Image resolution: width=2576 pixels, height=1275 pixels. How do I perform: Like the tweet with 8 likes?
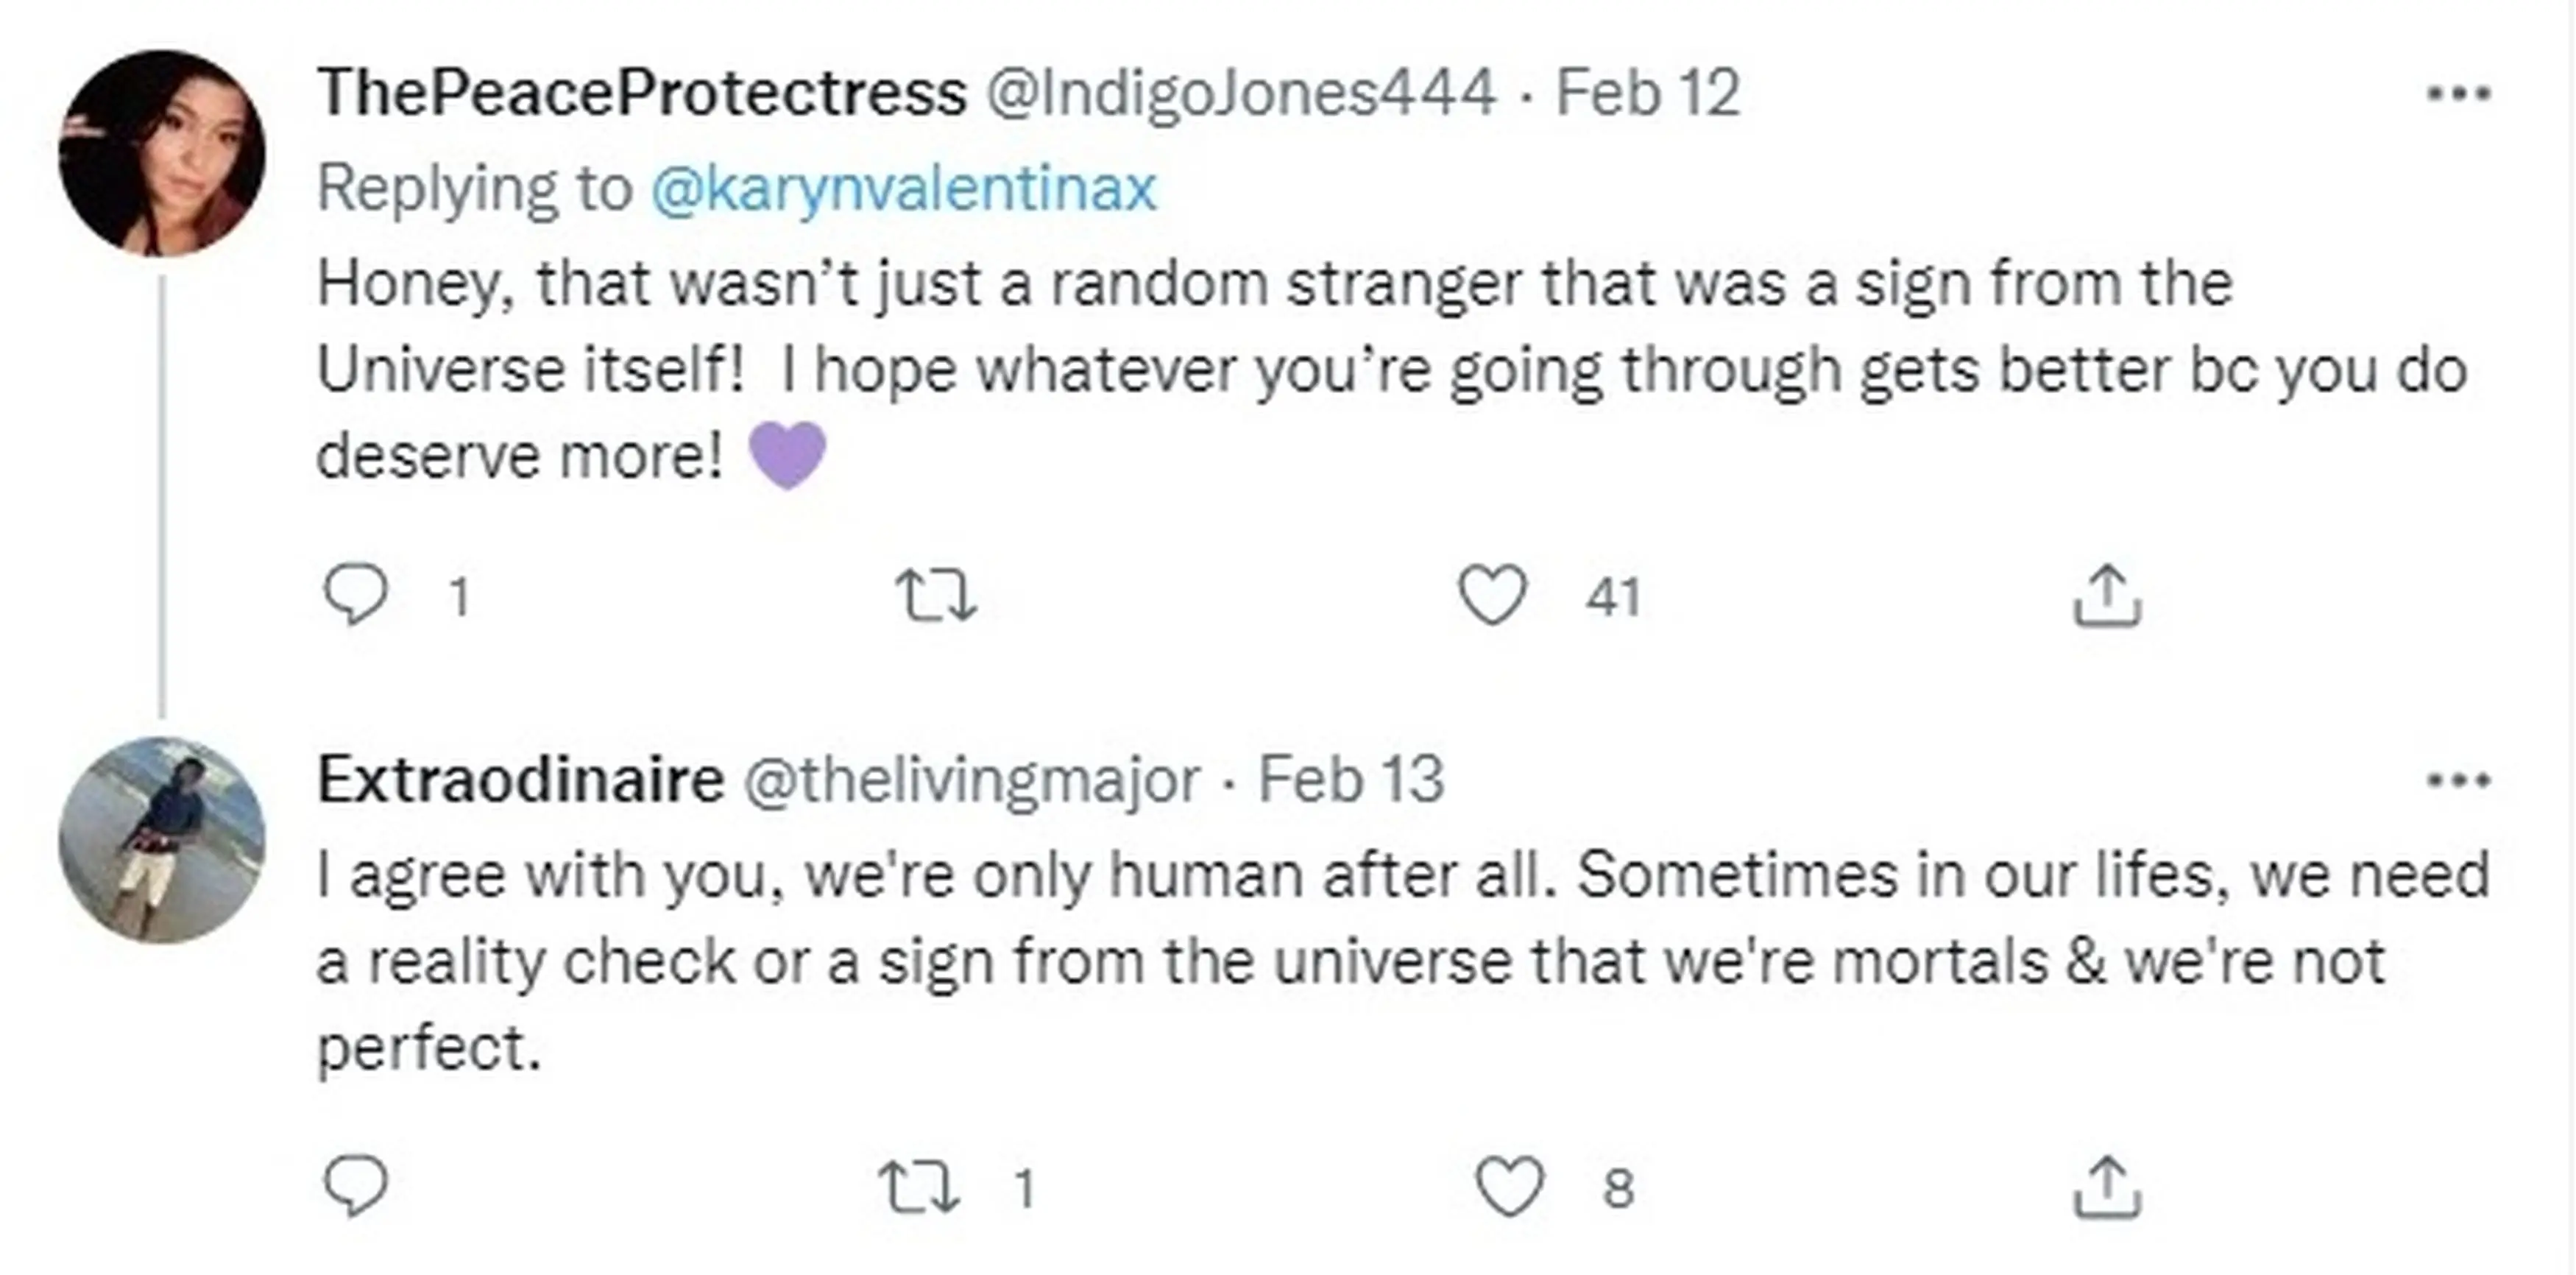coord(1510,1186)
